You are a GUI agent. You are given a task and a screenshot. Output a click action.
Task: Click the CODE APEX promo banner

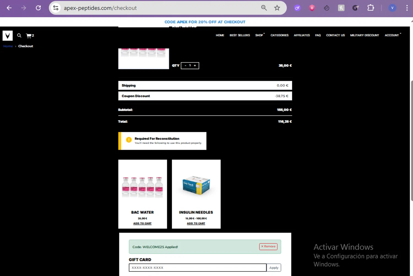pos(205,22)
